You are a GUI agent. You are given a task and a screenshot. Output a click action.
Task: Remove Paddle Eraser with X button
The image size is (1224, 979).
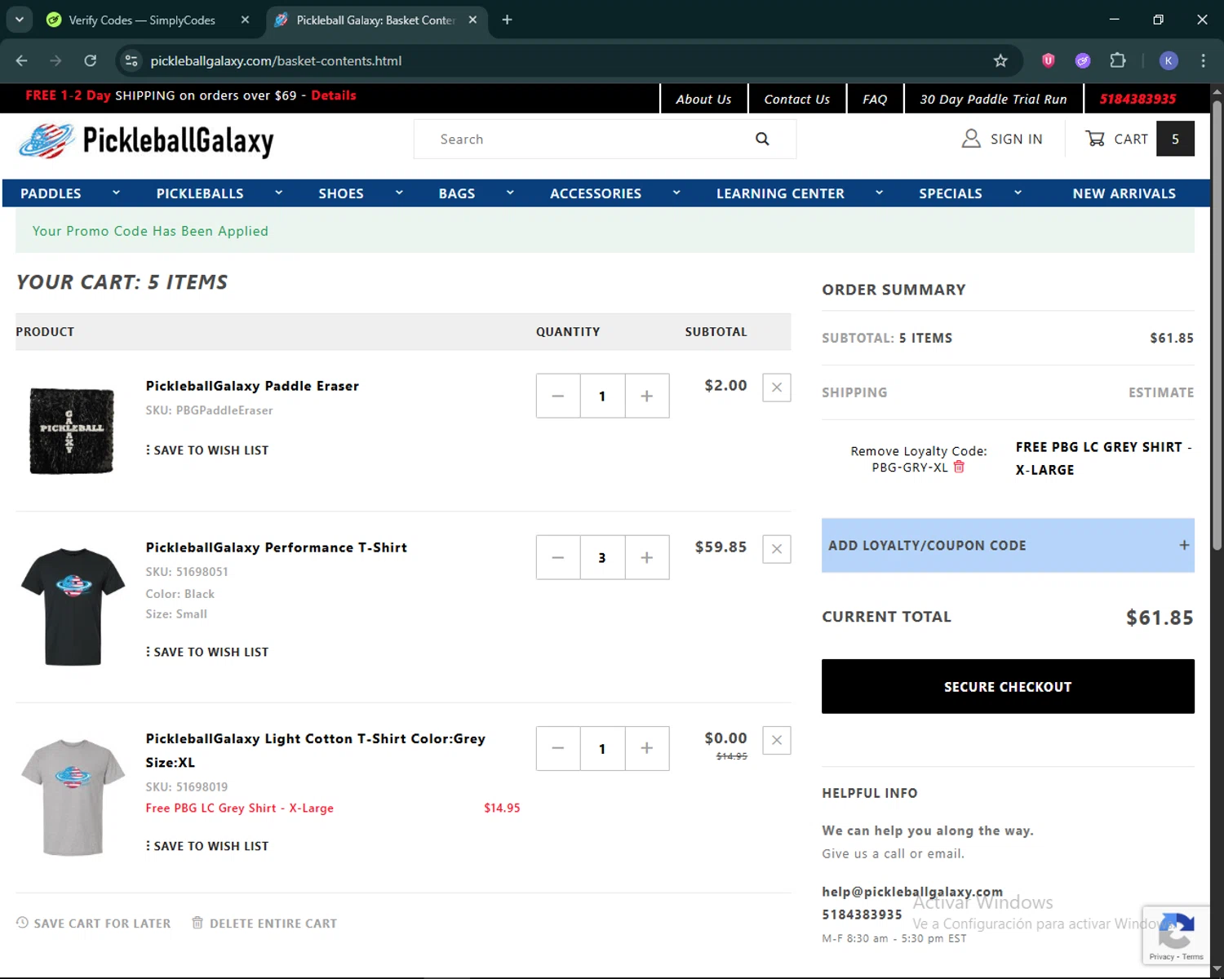point(777,388)
